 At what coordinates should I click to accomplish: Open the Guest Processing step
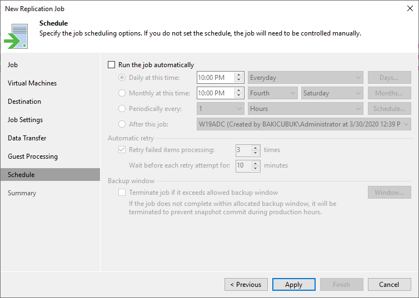point(33,156)
